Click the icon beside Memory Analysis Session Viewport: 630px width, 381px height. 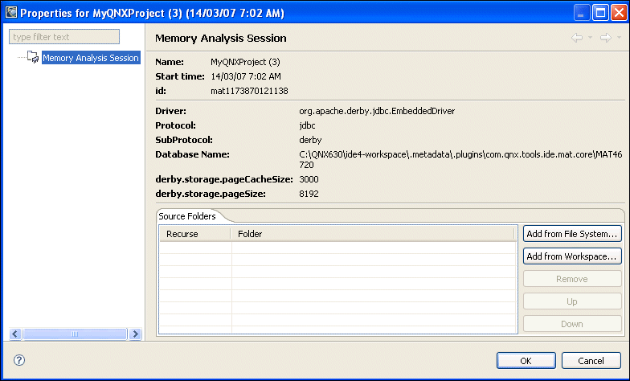33,58
